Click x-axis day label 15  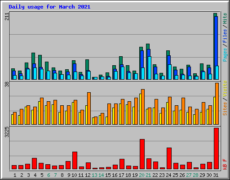(108, 175)
